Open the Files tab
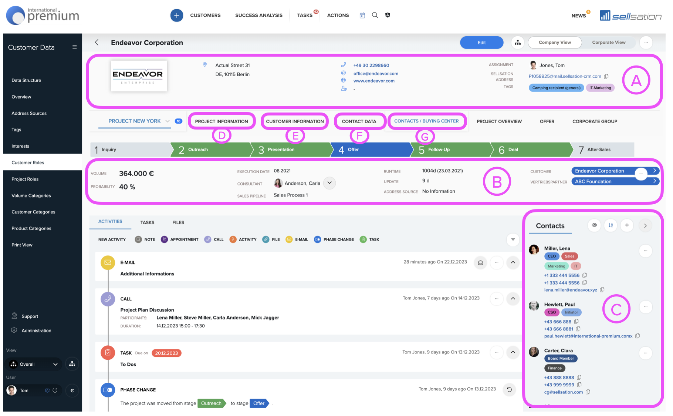 point(178,222)
